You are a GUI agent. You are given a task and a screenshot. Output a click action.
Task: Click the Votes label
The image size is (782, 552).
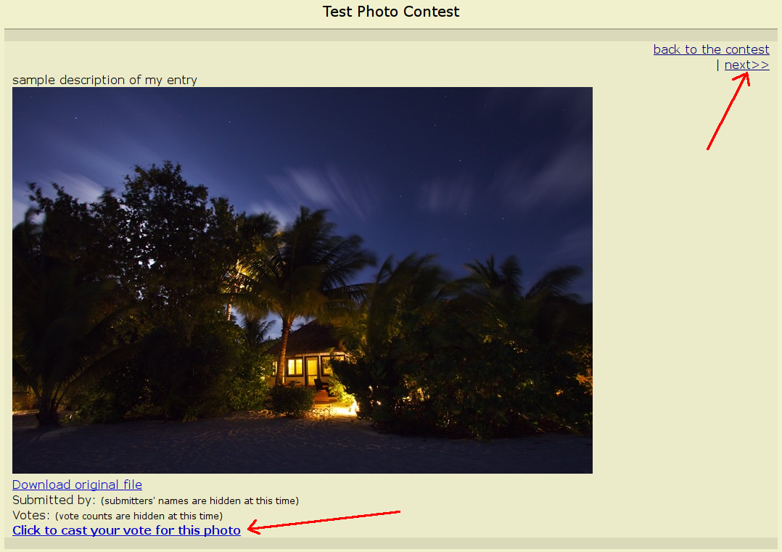(x=31, y=515)
